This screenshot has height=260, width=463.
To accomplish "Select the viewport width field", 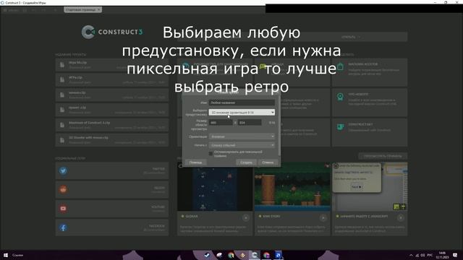I will pyautogui.click(x=221, y=122).
